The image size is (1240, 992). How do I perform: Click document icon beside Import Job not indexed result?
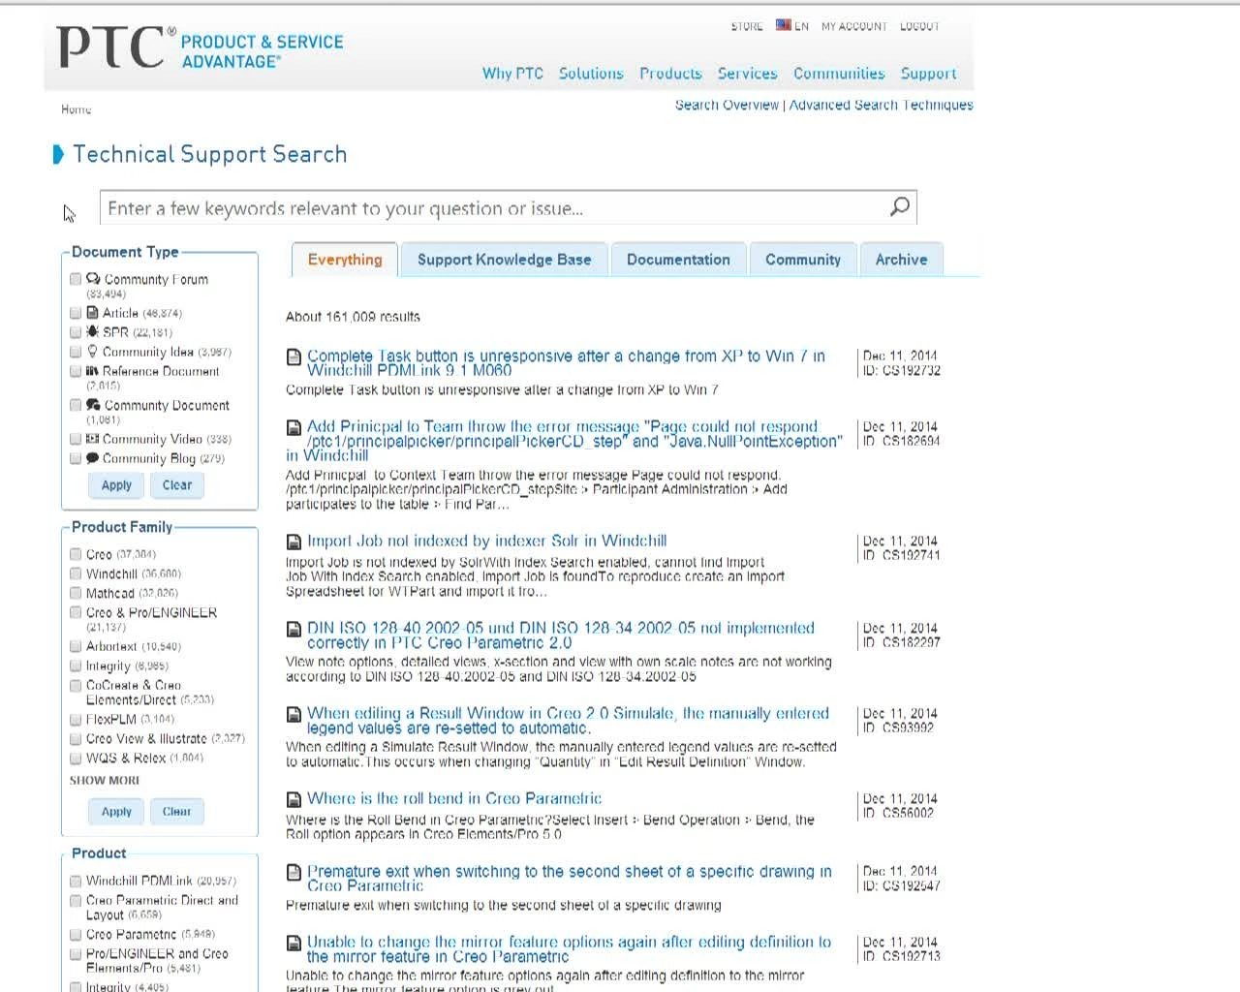tap(294, 542)
